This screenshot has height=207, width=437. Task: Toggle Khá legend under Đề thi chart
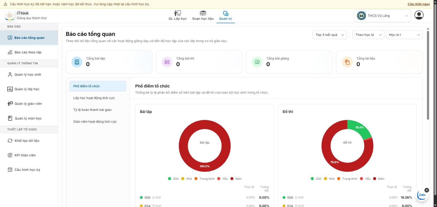click(329, 179)
